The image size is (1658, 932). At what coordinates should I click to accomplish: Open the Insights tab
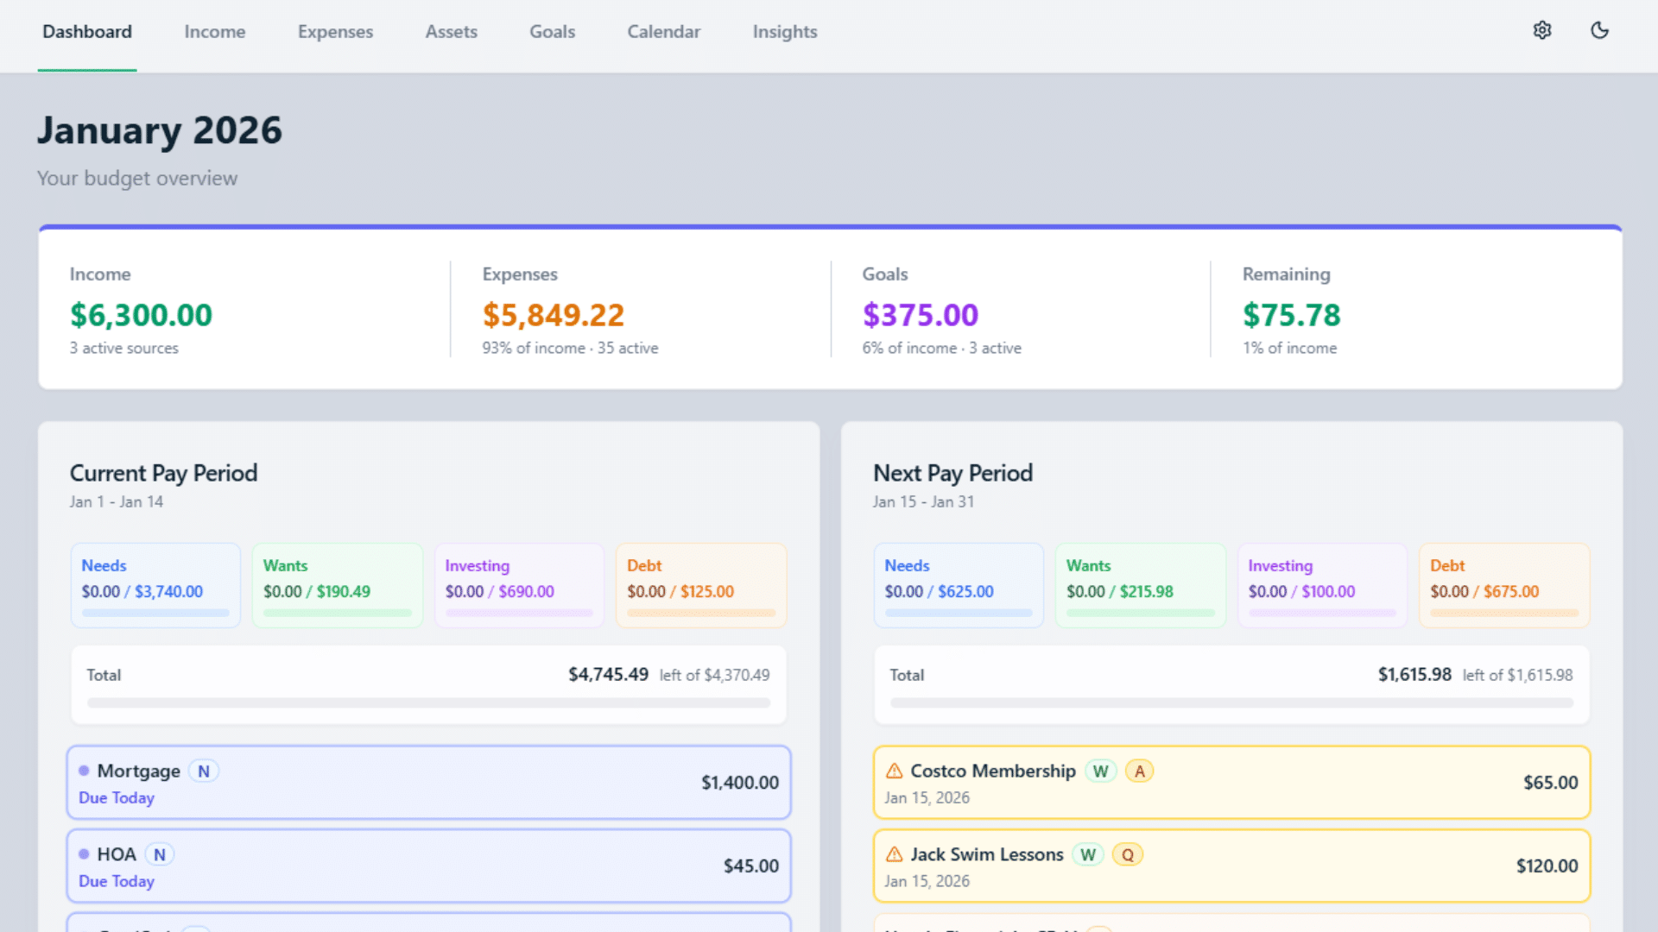click(x=784, y=31)
